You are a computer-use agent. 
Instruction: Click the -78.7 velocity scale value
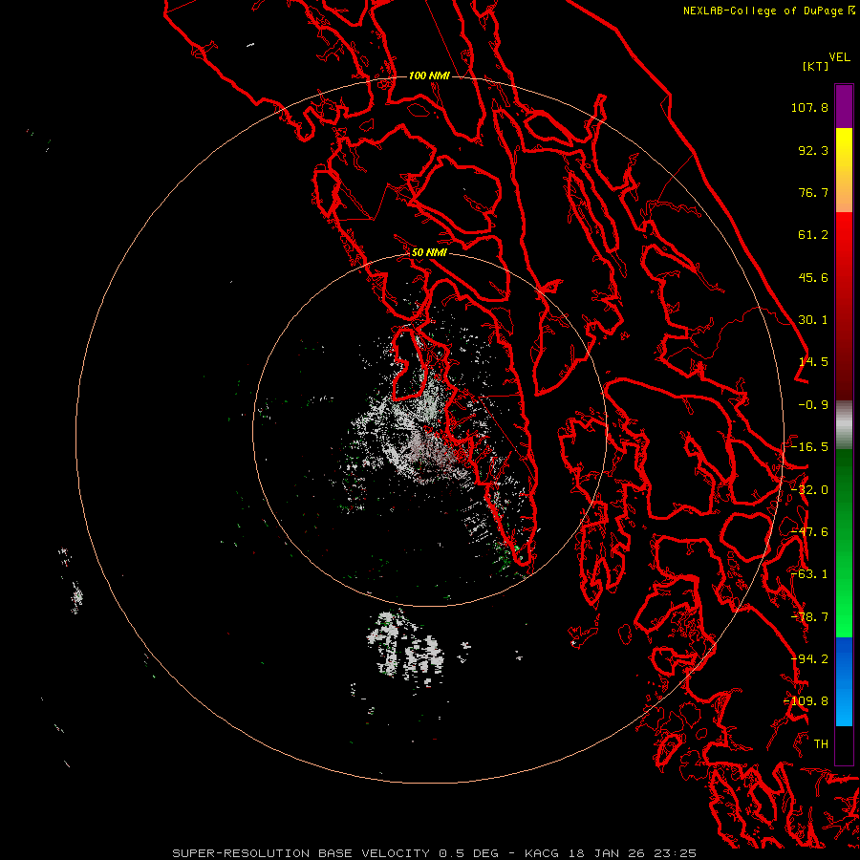[809, 617]
